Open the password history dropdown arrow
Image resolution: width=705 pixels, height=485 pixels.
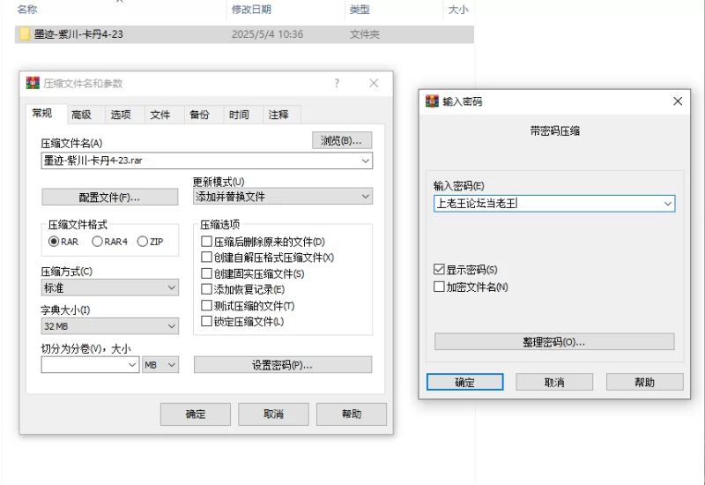pyautogui.click(x=667, y=204)
